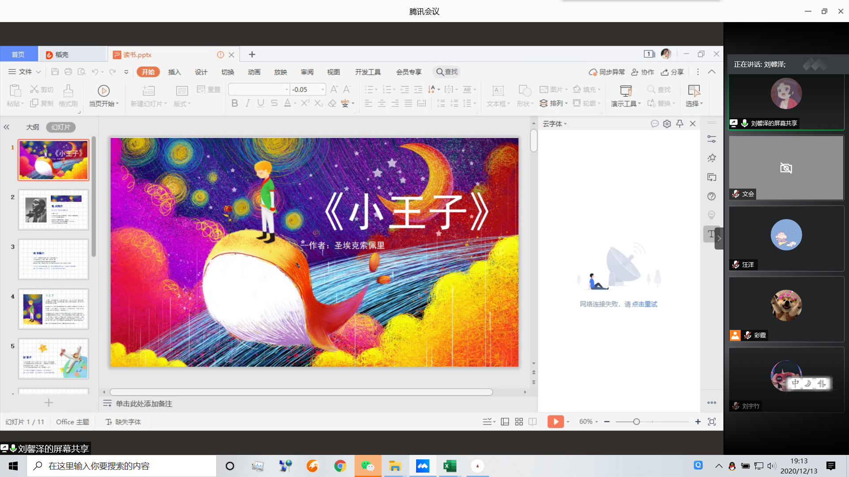Image resolution: width=849 pixels, height=477 pixels.
Task: Click the notes field to add notes
Action: [x=144, y=404]
